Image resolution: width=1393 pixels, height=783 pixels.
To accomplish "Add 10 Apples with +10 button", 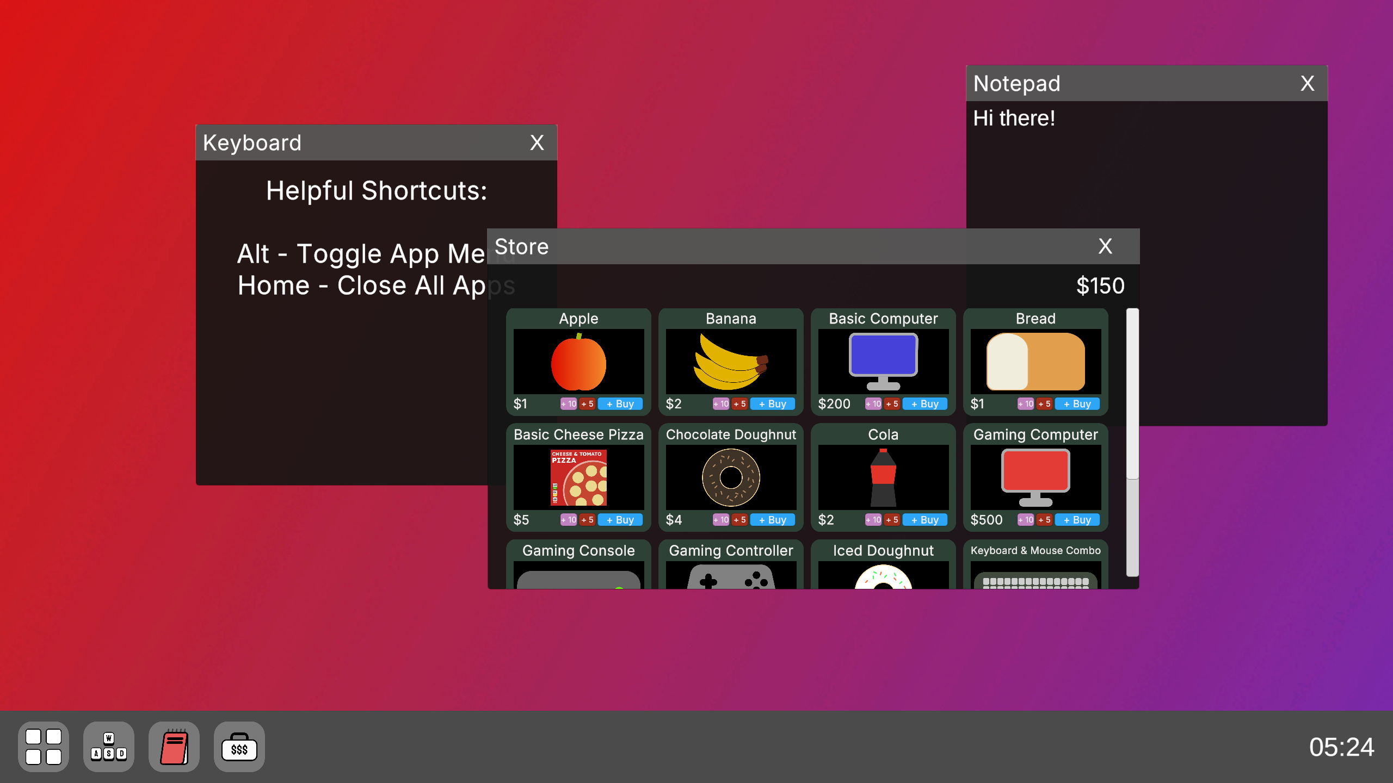I will pyautogui.click(x=569, y=404).
